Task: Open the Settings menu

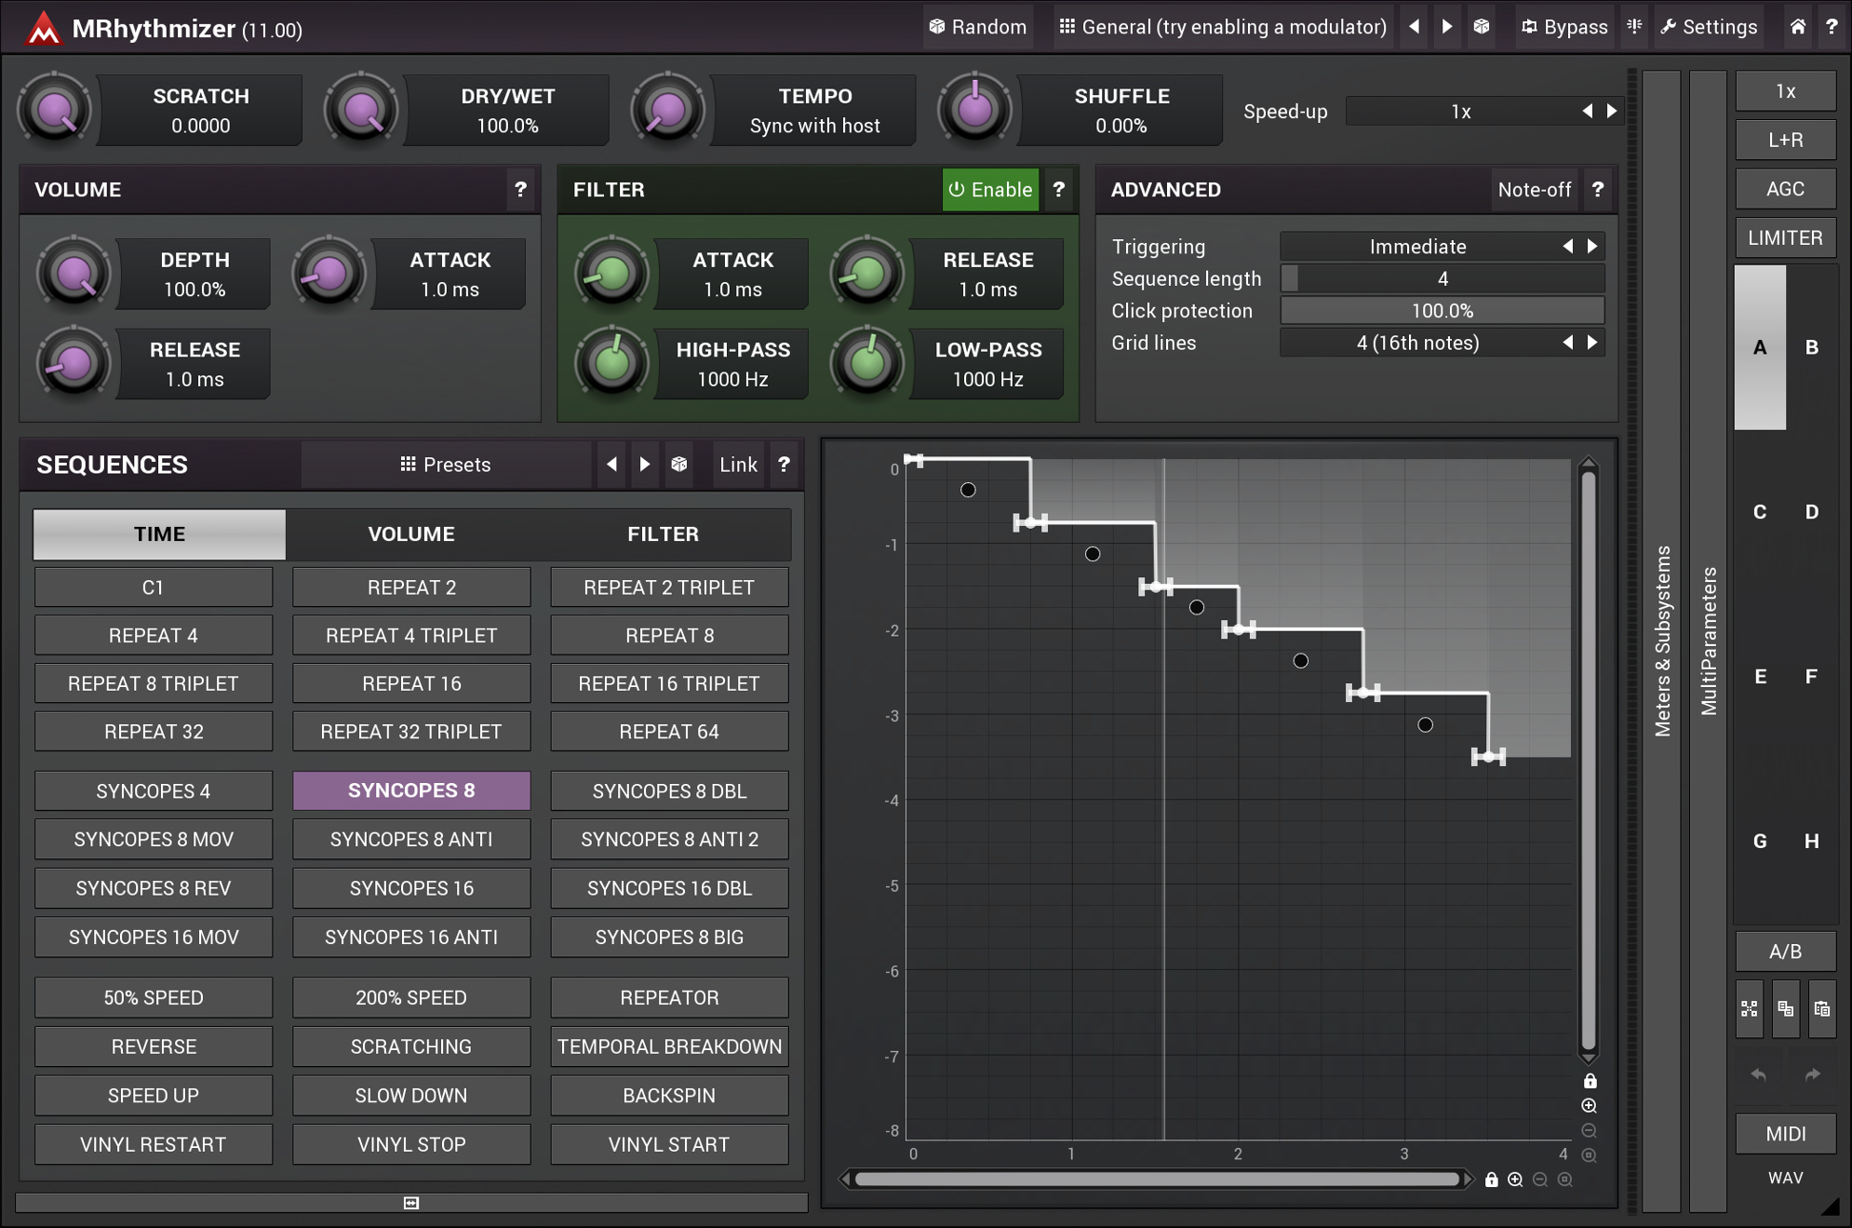Action: 1709,26
